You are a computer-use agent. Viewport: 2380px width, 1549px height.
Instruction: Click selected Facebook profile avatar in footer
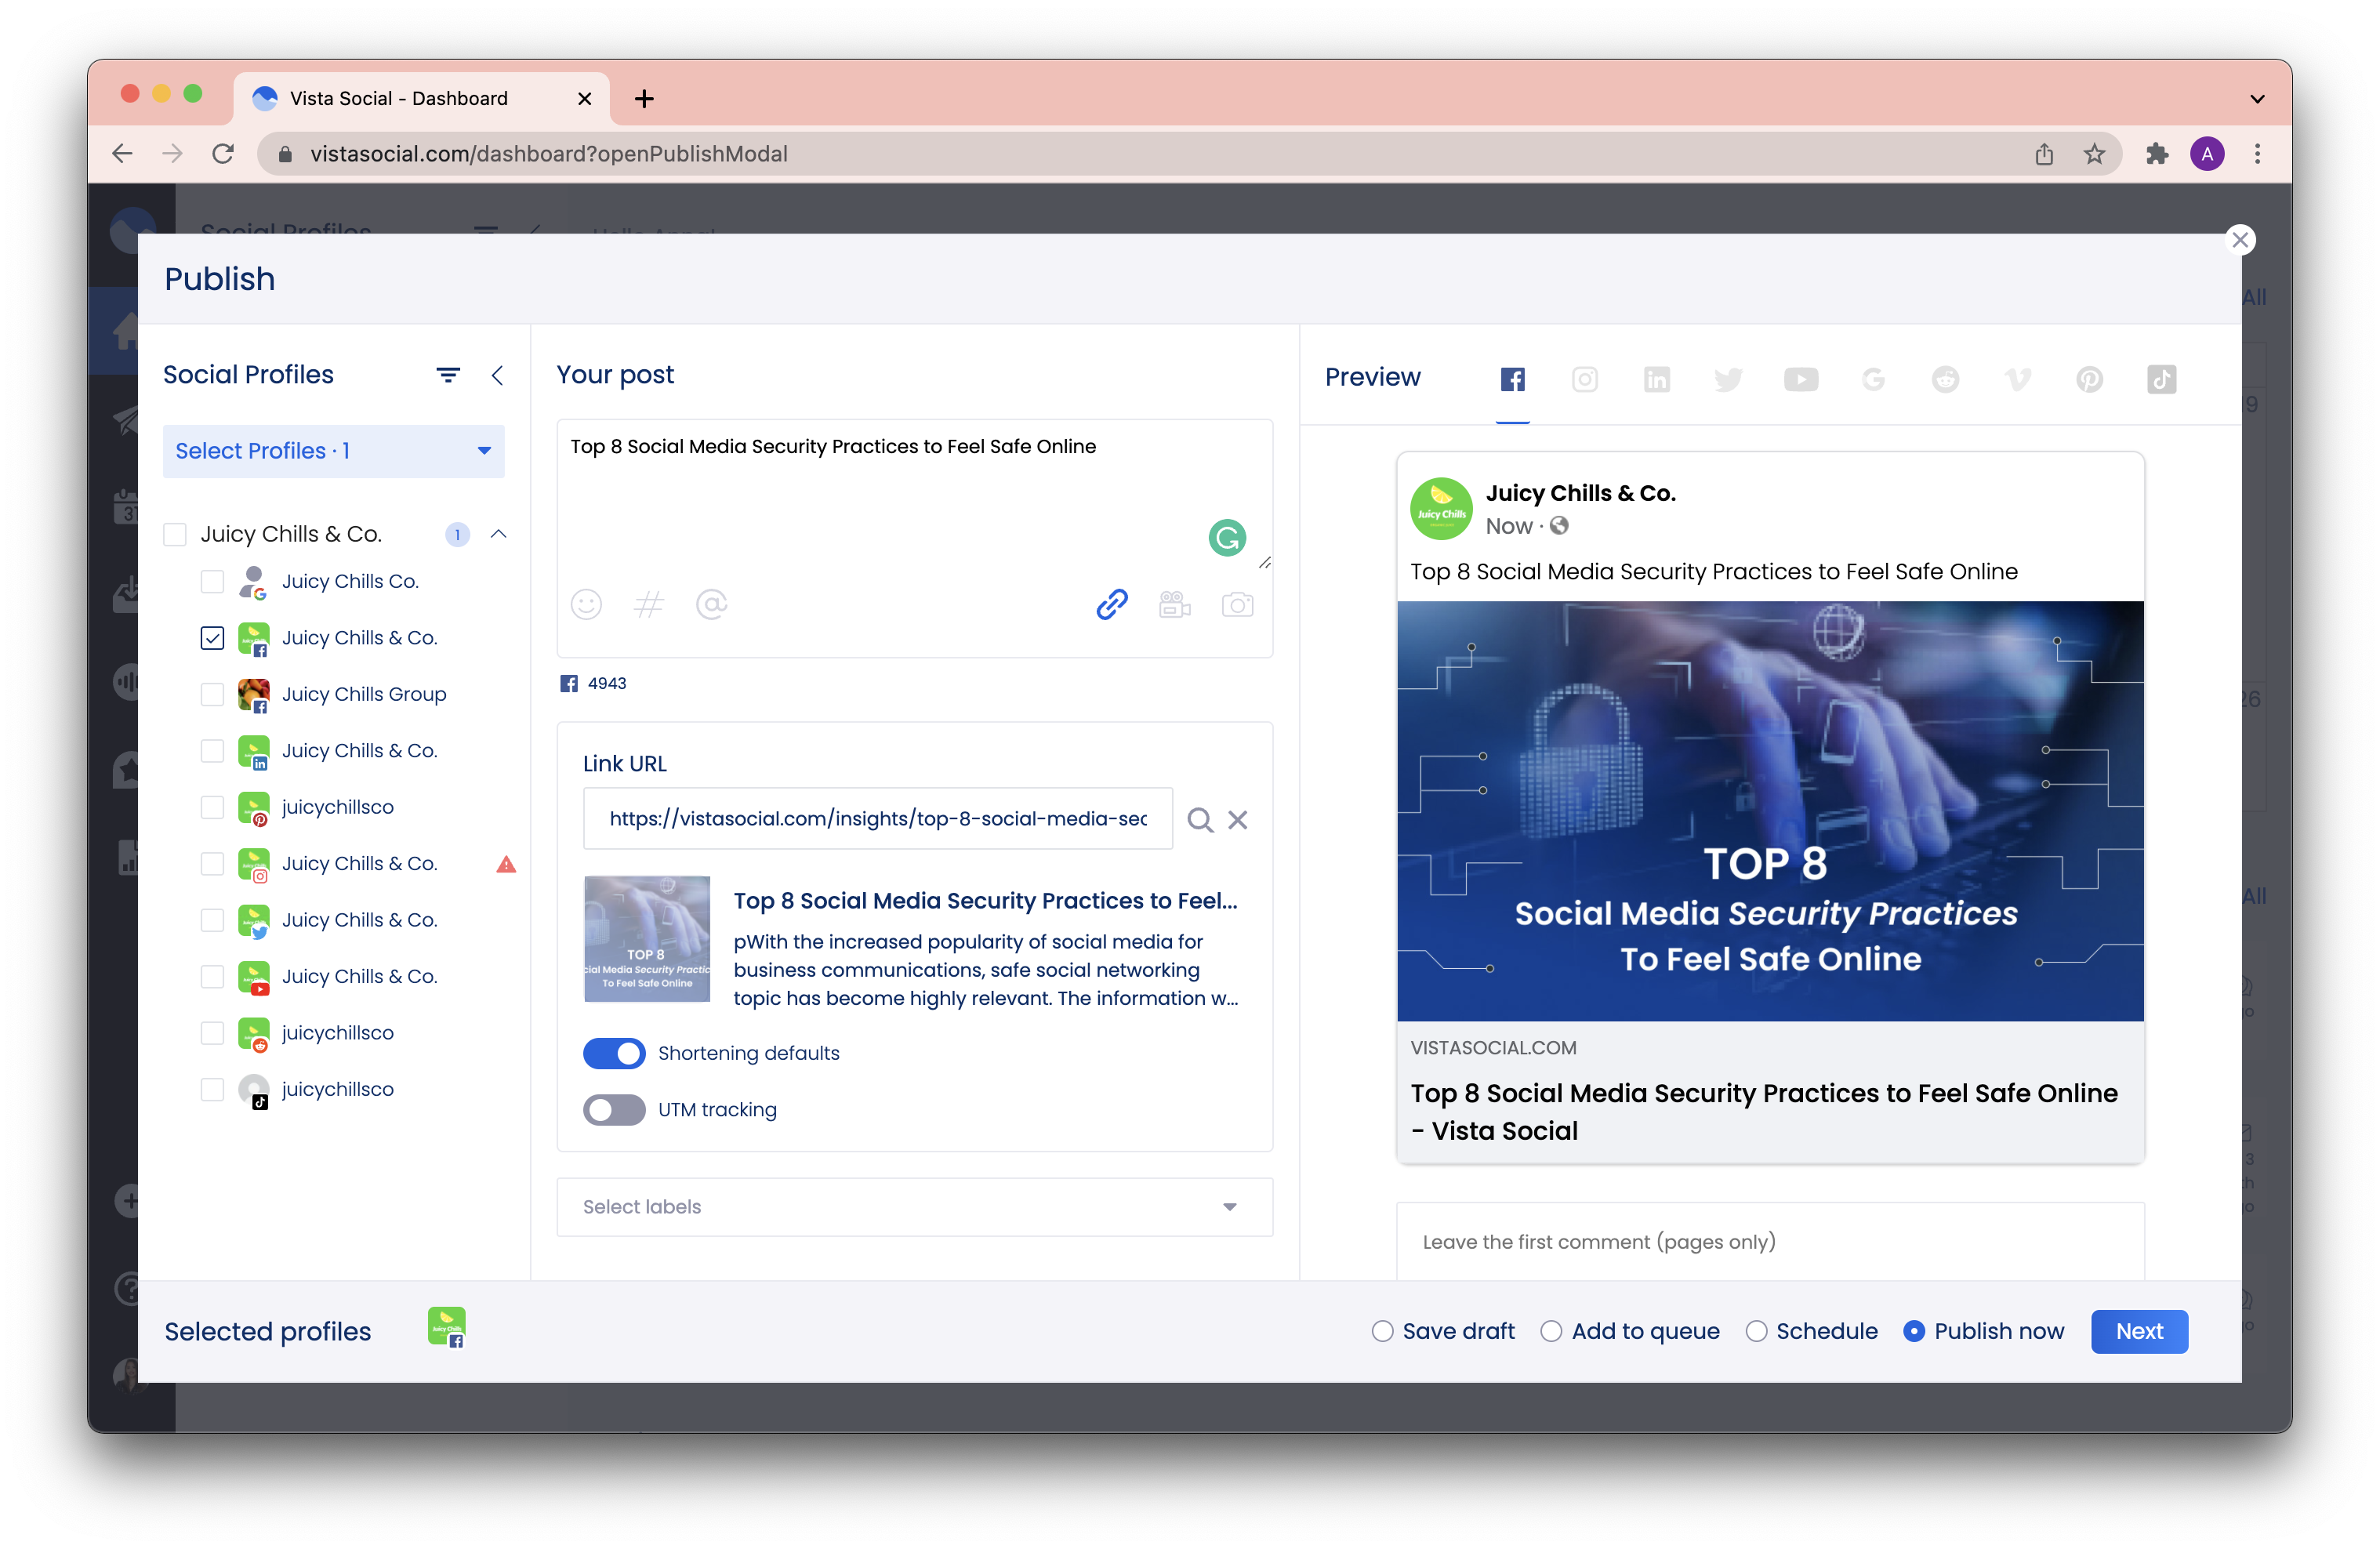(x=446, y=1328)
